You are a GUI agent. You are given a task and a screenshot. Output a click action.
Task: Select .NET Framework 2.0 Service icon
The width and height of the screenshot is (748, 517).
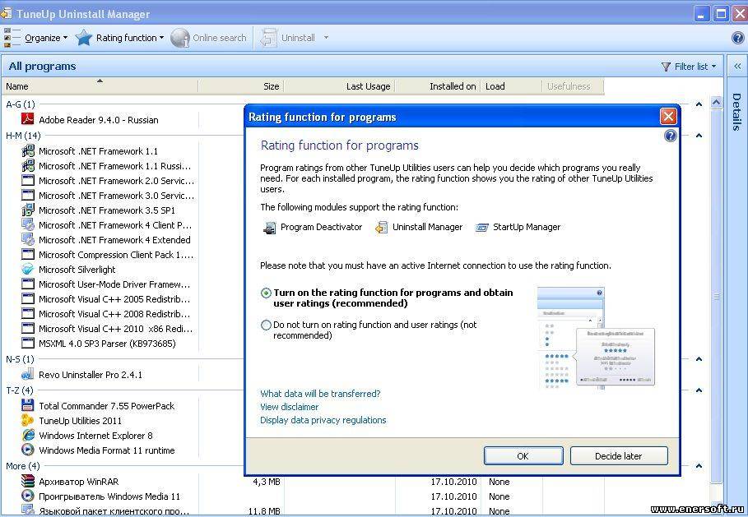pos(28,181)
